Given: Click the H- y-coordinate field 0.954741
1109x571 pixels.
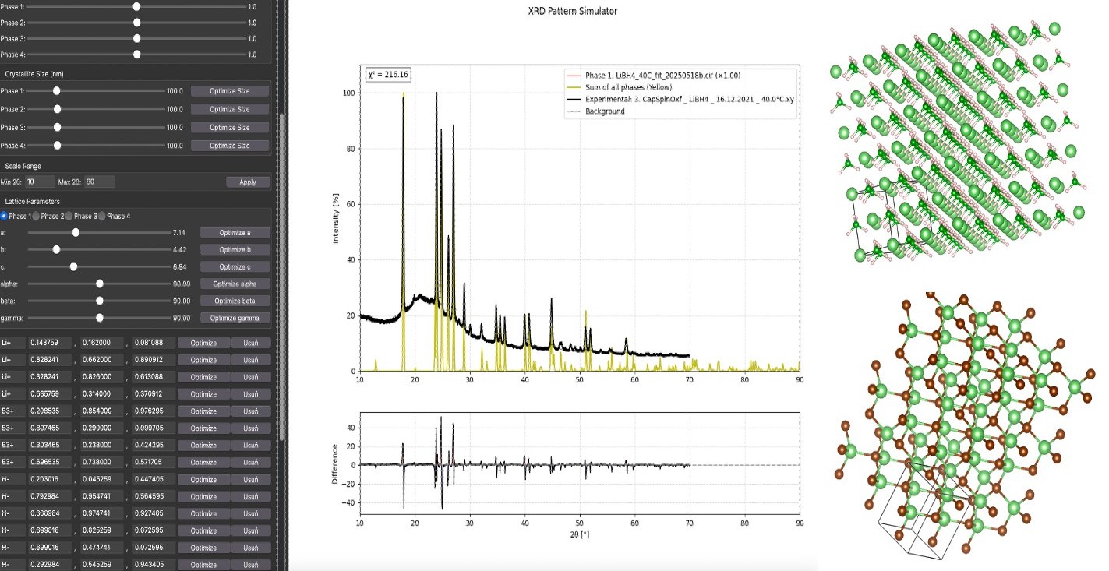Looking at the screenshot, I should pos(102,496).
